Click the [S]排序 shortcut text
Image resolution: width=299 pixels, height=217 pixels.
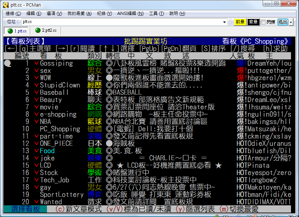(213, 49)
